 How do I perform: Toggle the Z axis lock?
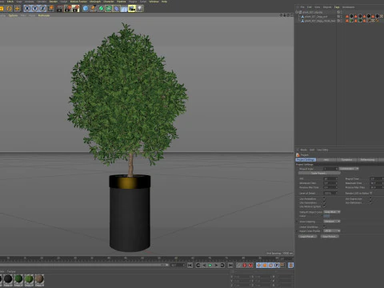42,9
